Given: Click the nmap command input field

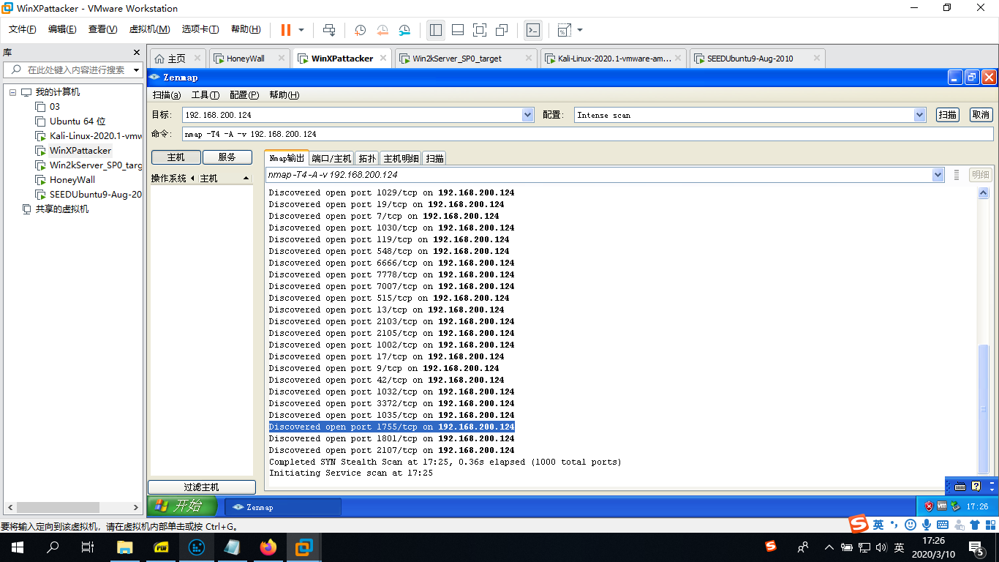Looking at the screenshot, I should point(588,134).
